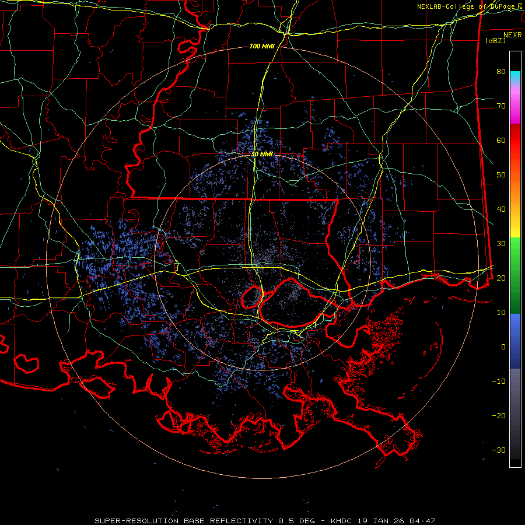Click the 0 value on the dBZ scale
The image size is (525, 525).
503,347
